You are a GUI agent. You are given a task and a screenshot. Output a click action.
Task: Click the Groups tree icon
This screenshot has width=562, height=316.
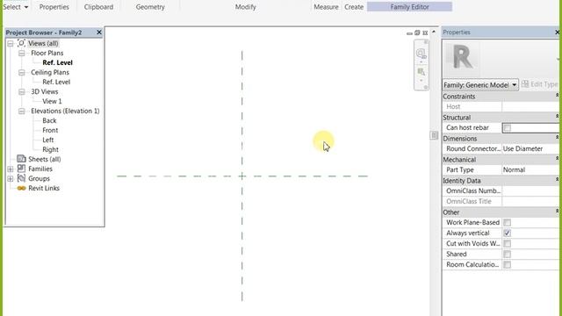pyautogui.click(x=21, y=178)
